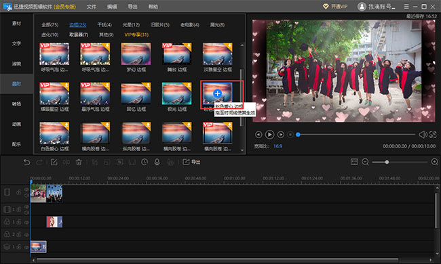
Task: Select the 梦幻 边框 thumbnail
Action: (136, 54)
